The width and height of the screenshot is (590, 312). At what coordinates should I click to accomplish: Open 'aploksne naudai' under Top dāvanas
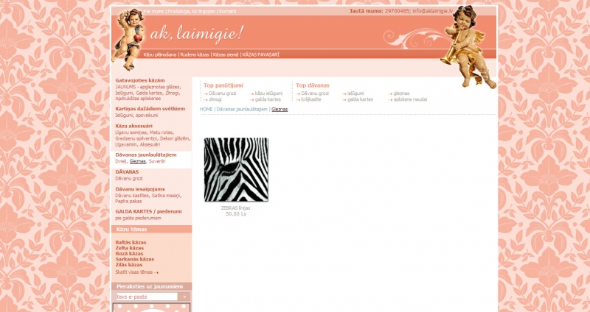coord(410,99)
